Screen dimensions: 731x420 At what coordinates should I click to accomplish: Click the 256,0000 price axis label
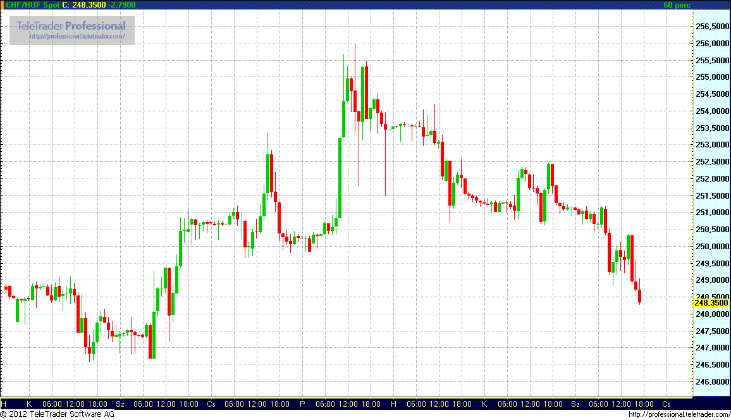click(x=711, y=44)
